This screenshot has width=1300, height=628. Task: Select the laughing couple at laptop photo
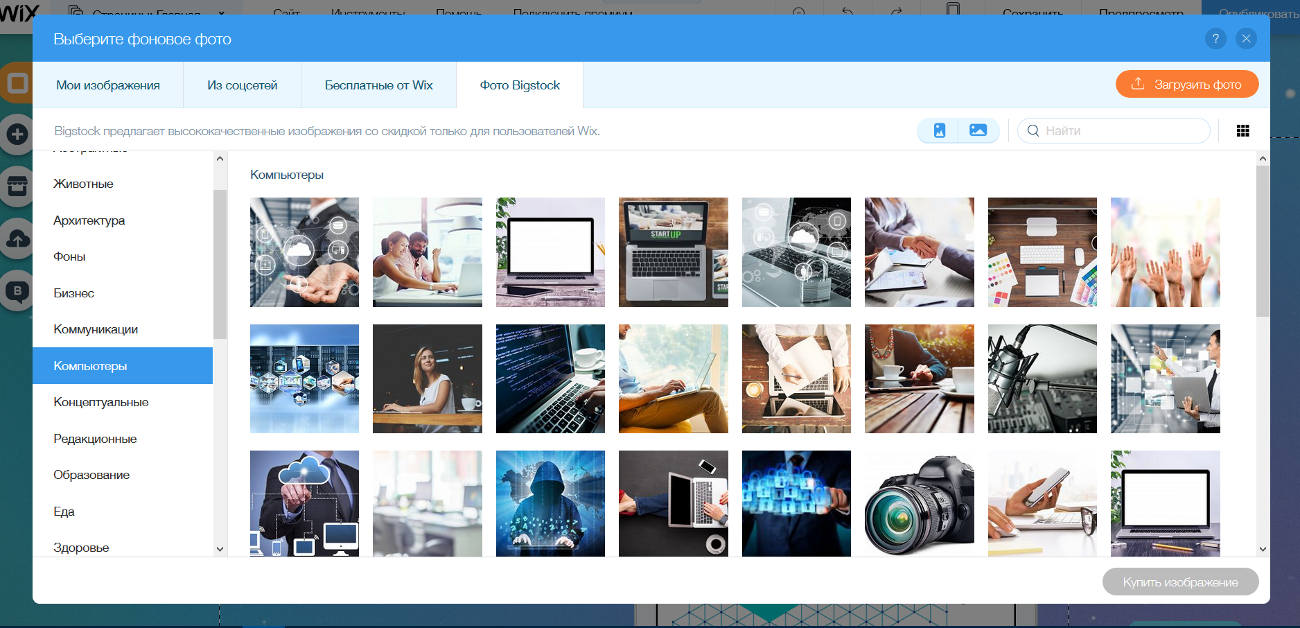[x=428, y=252]
